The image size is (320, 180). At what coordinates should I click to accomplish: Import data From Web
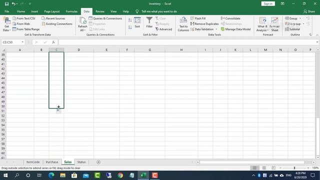21,24
